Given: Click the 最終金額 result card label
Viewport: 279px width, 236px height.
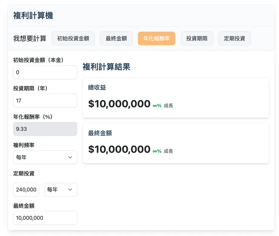Looking at the screenshot, I should 100,133.
